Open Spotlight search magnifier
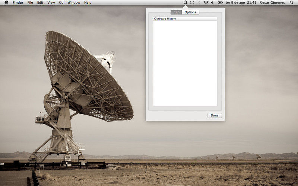The height and width of the screenshot is (186, 298). 291,3
